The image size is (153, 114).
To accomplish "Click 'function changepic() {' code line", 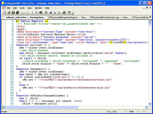I will click(33, 69).
